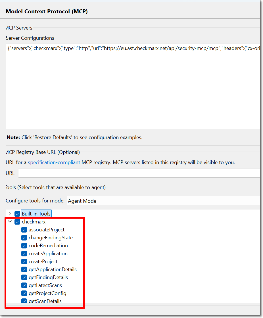This screenshot has height=318, width=263.
Task: Uncheck the Built-in Tools checkbox
Action: [x=17, y=214]
